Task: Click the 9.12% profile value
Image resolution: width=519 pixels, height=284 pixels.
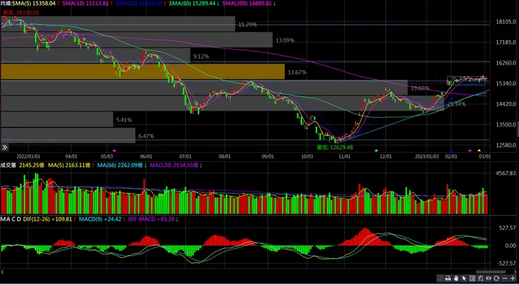Action: tap(201, 56)
